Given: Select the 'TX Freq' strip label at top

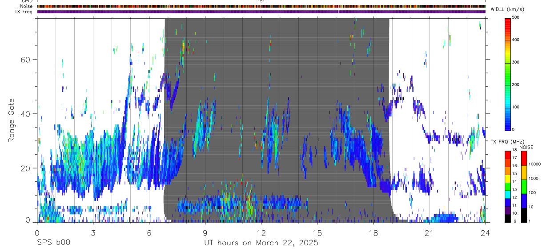Looking at the screenshot, I should click(x=24, y=12).
